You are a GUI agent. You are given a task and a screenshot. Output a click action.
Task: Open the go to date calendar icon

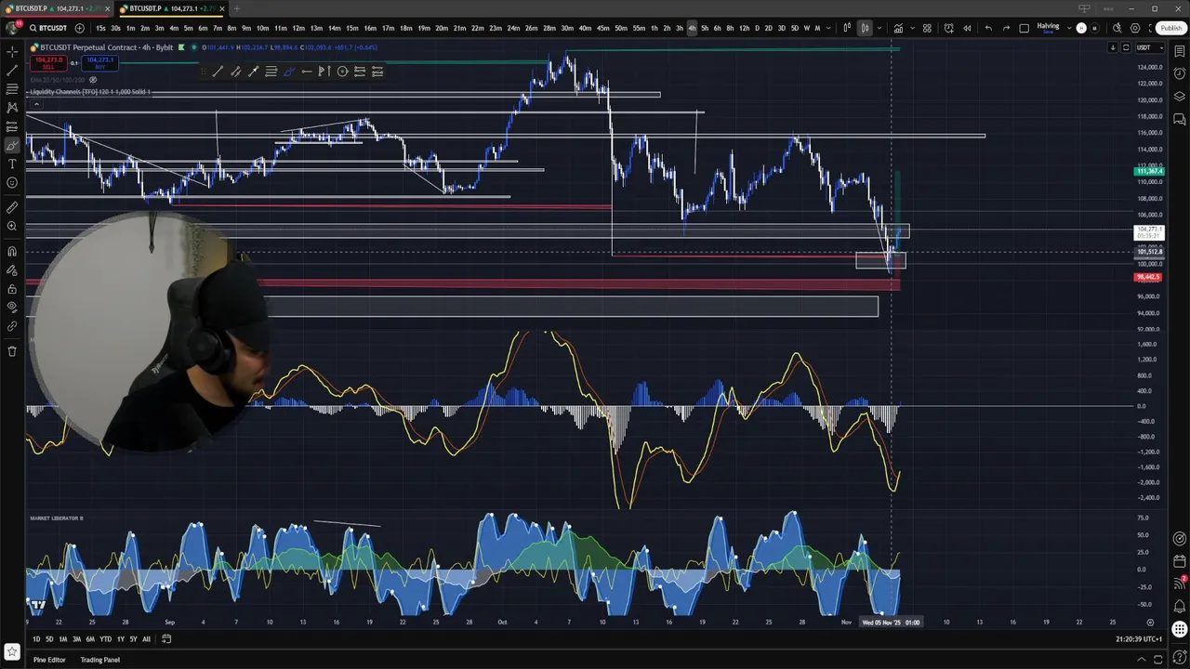pos(166,639)
